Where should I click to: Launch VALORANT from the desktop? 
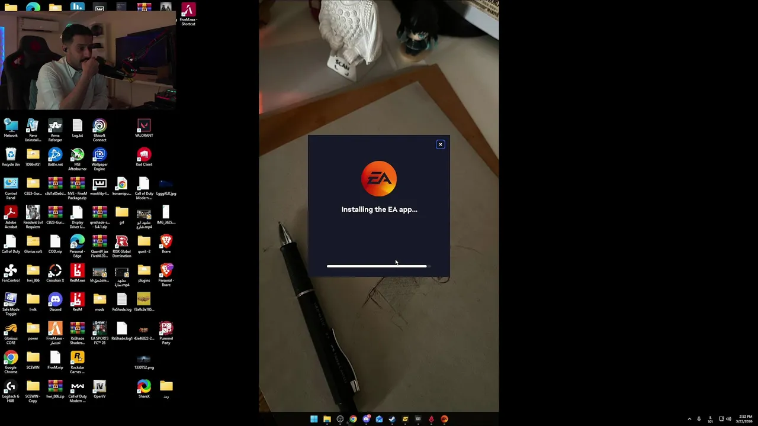[144, 128]
